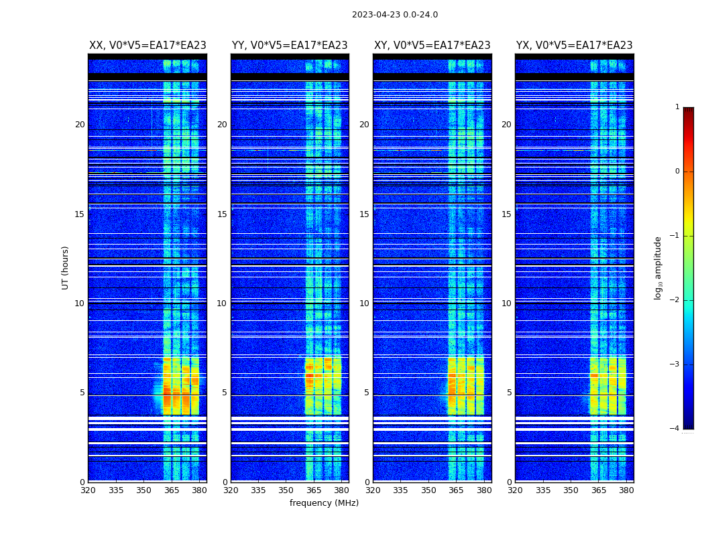Click the 365 tick under XX panel
704x536 pixels.
171,490
